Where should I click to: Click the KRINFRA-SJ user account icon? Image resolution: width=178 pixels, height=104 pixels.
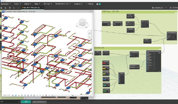tap(153, 8)
